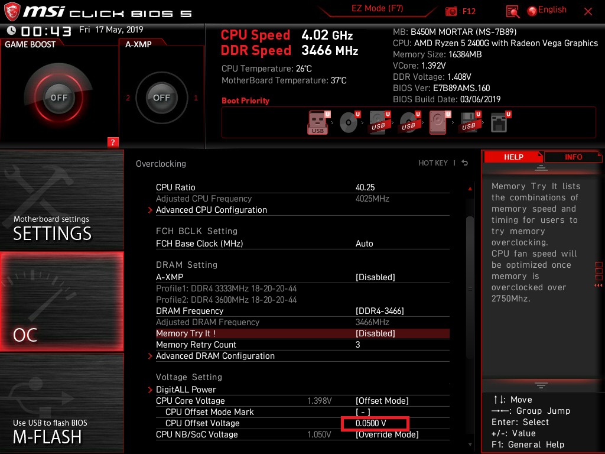Toggle the GAME BOOST OFF knob

pos(58,98)
